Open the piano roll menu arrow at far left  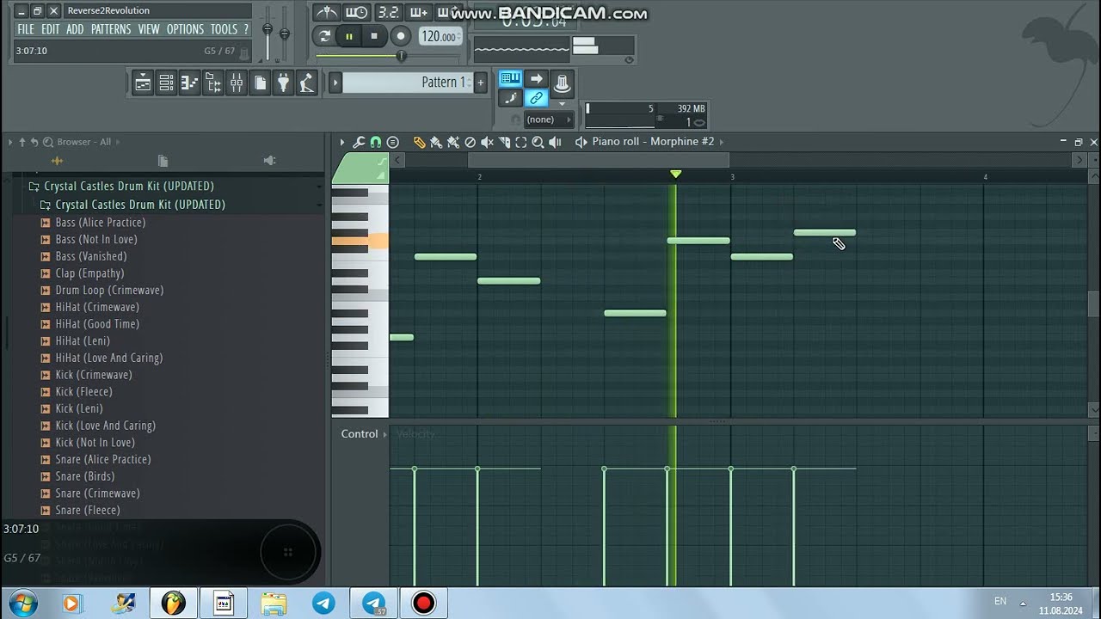(x=342, y=142)
